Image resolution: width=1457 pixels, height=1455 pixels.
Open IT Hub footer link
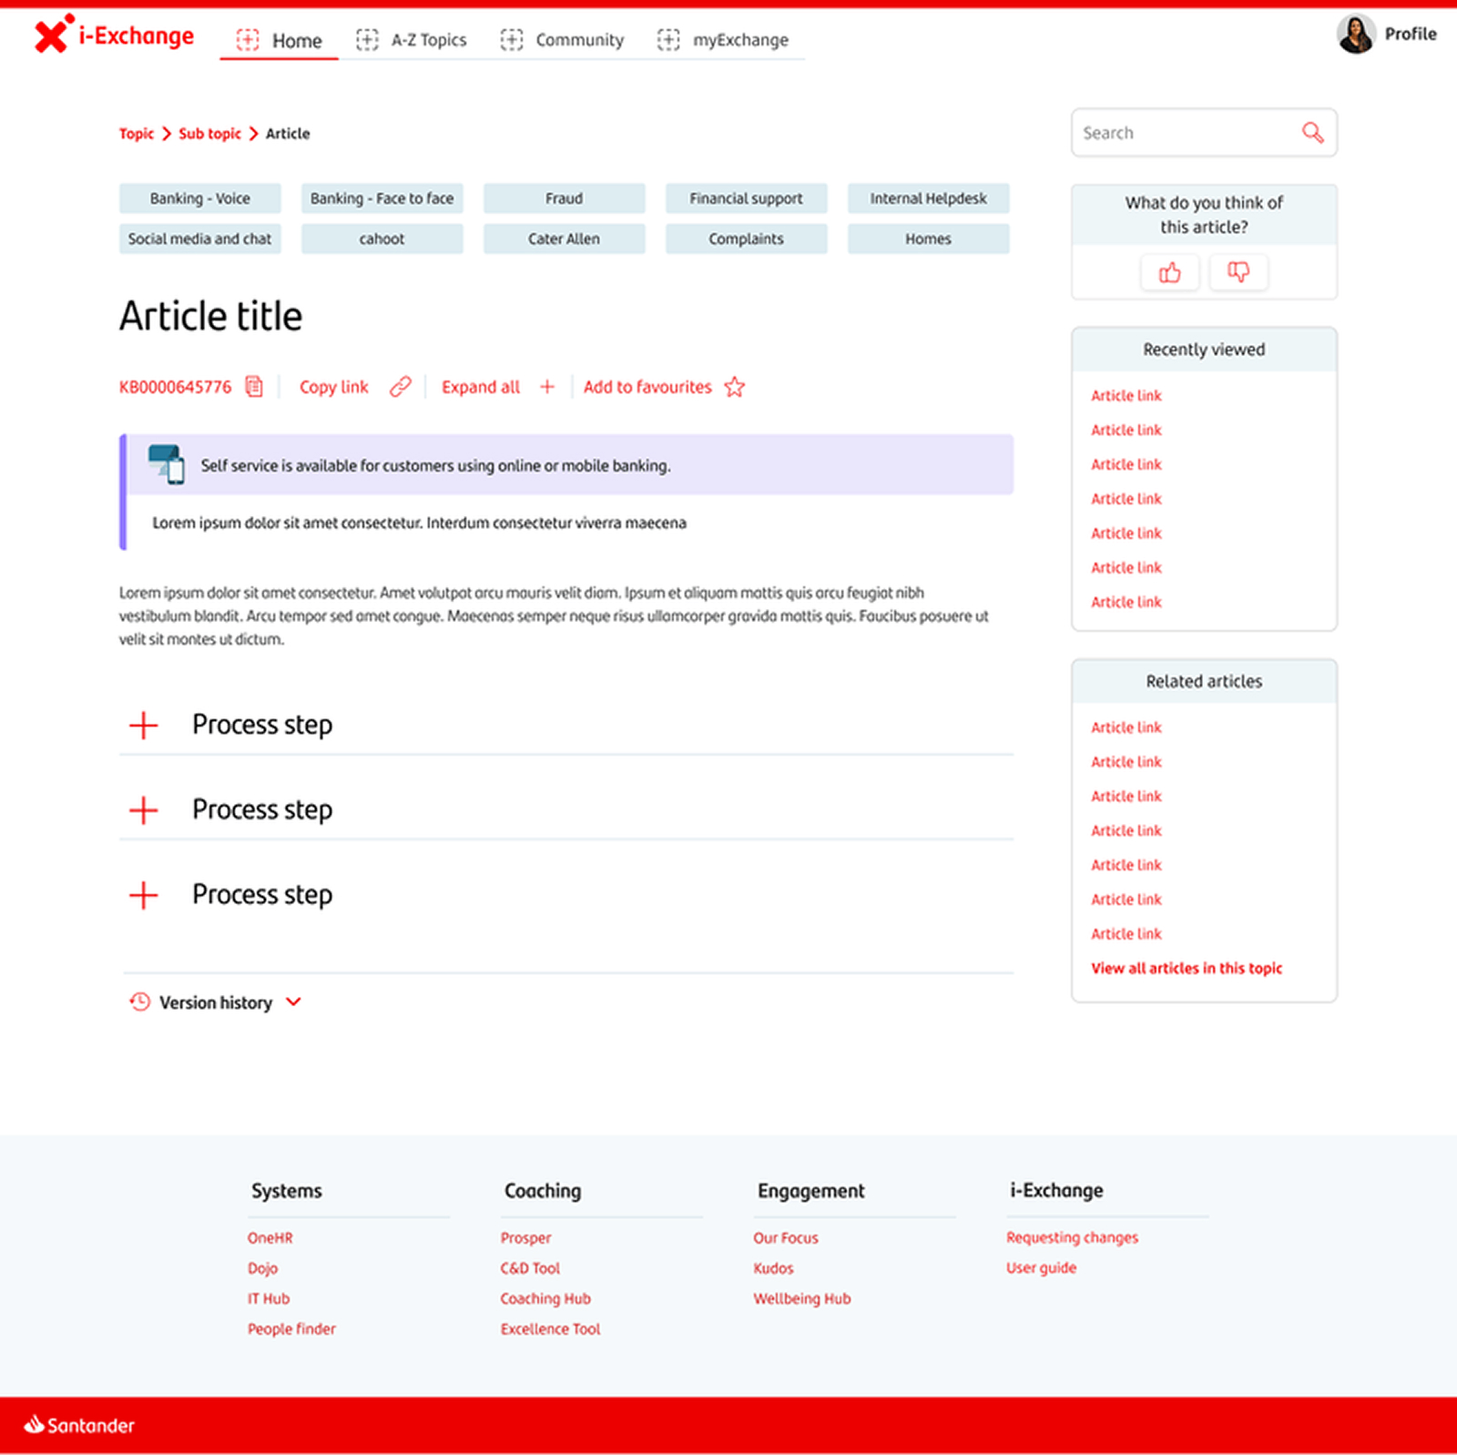pos(269,1299)
